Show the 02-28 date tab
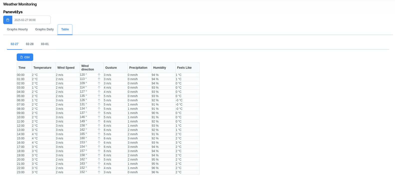The width and height of the screenshot is (395, 183). (30, 44)
